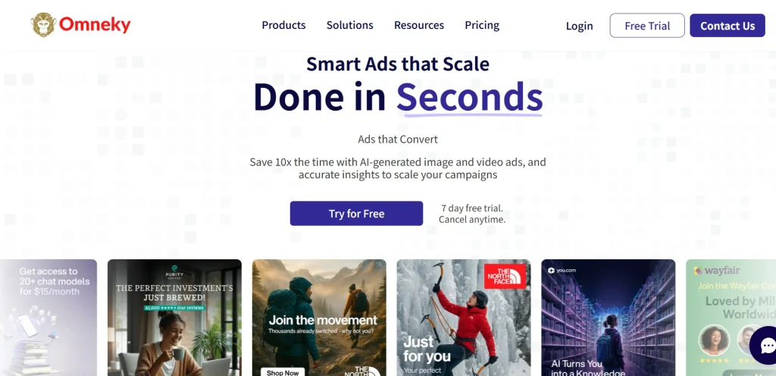Open the chat bubble widget icon
776x376 pixels.
point(765,345)
